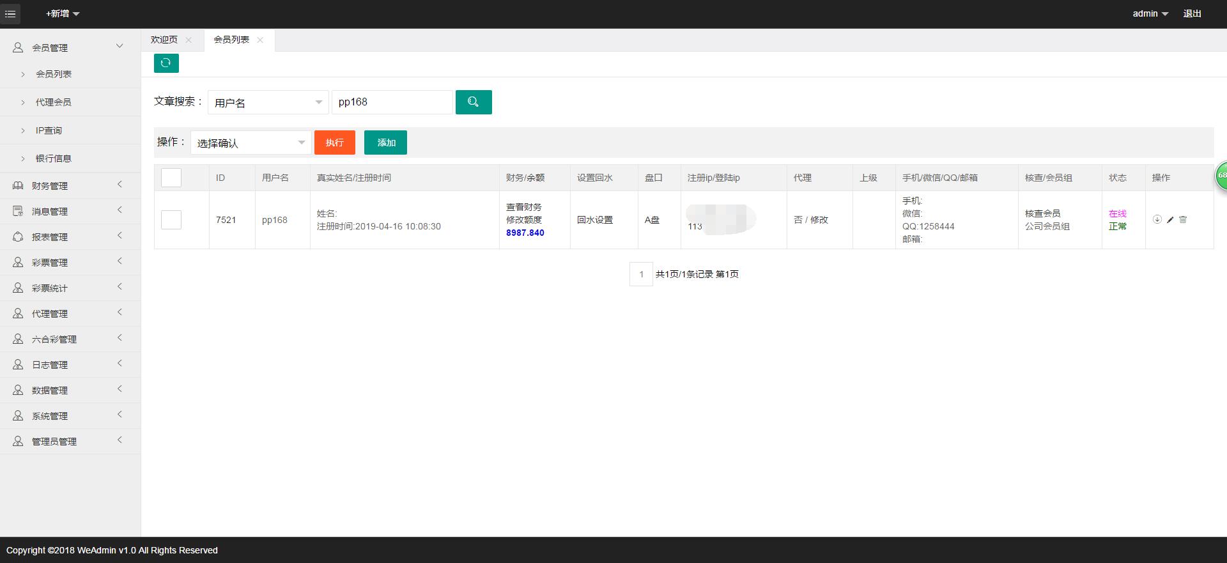Open the 用户名 search field dropdown

268,102
